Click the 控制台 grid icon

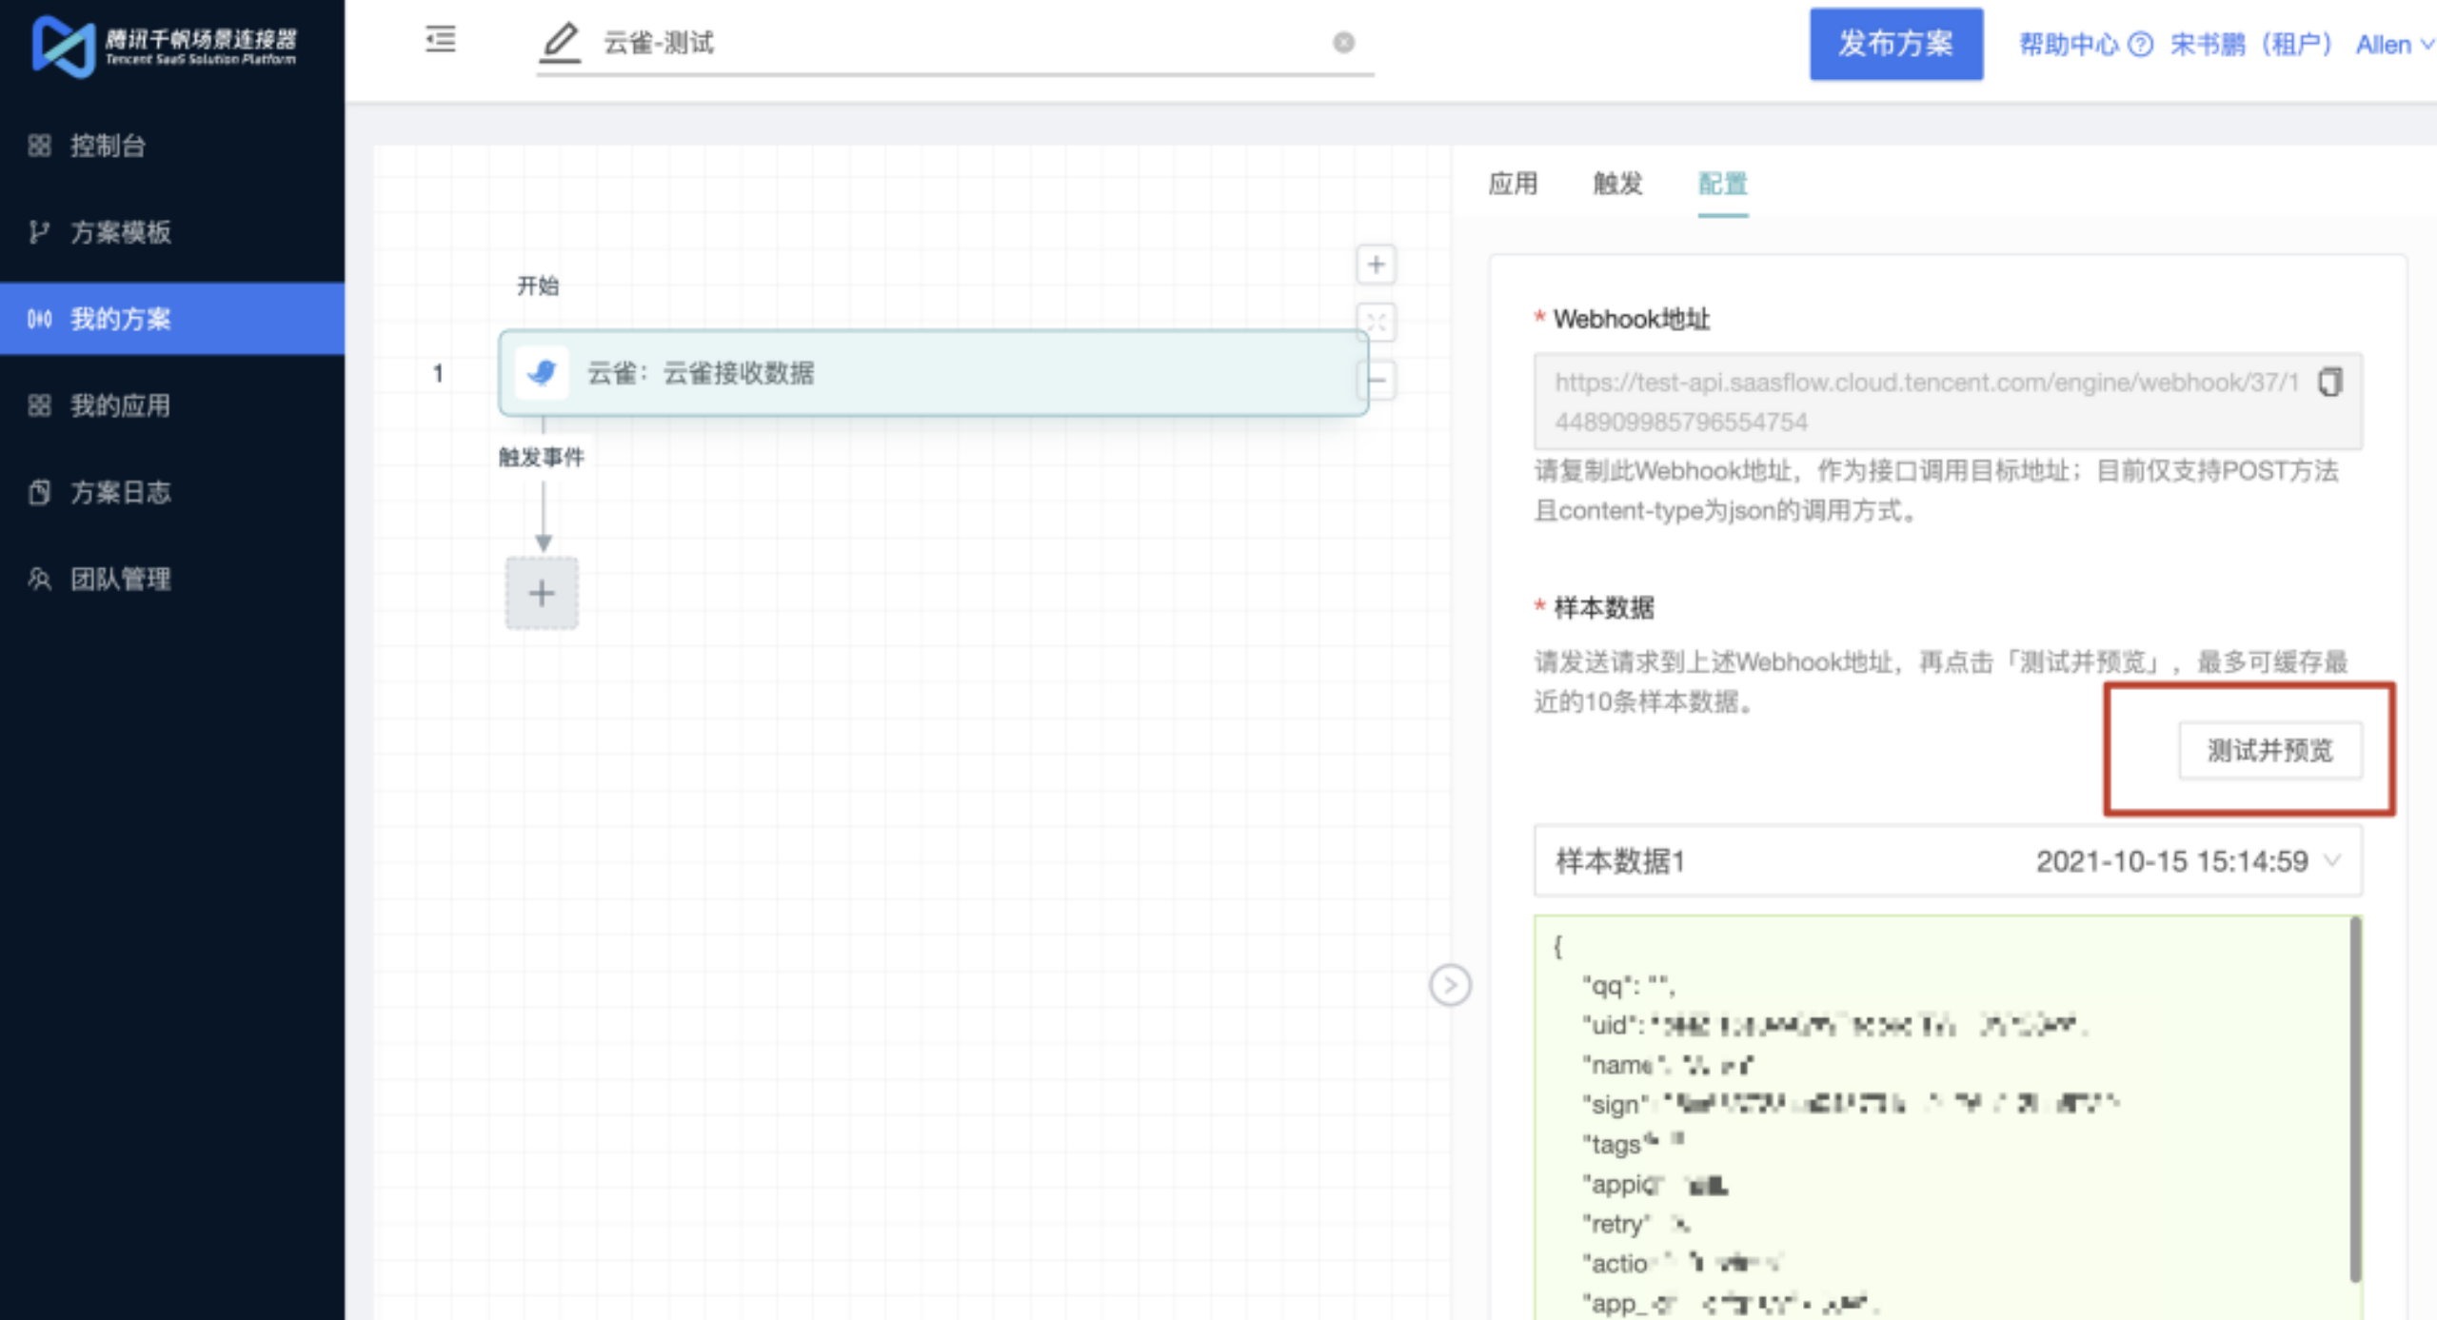39,146
